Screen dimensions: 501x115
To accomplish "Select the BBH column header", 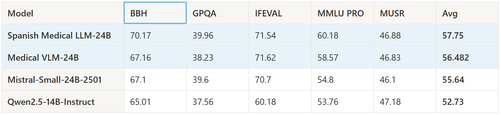I will pos(155,13).
